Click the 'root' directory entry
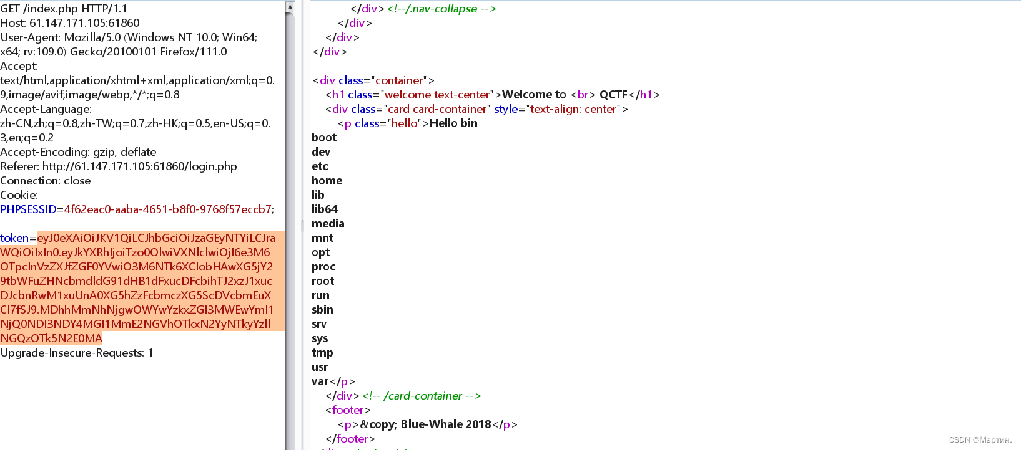 click(323, 281)
